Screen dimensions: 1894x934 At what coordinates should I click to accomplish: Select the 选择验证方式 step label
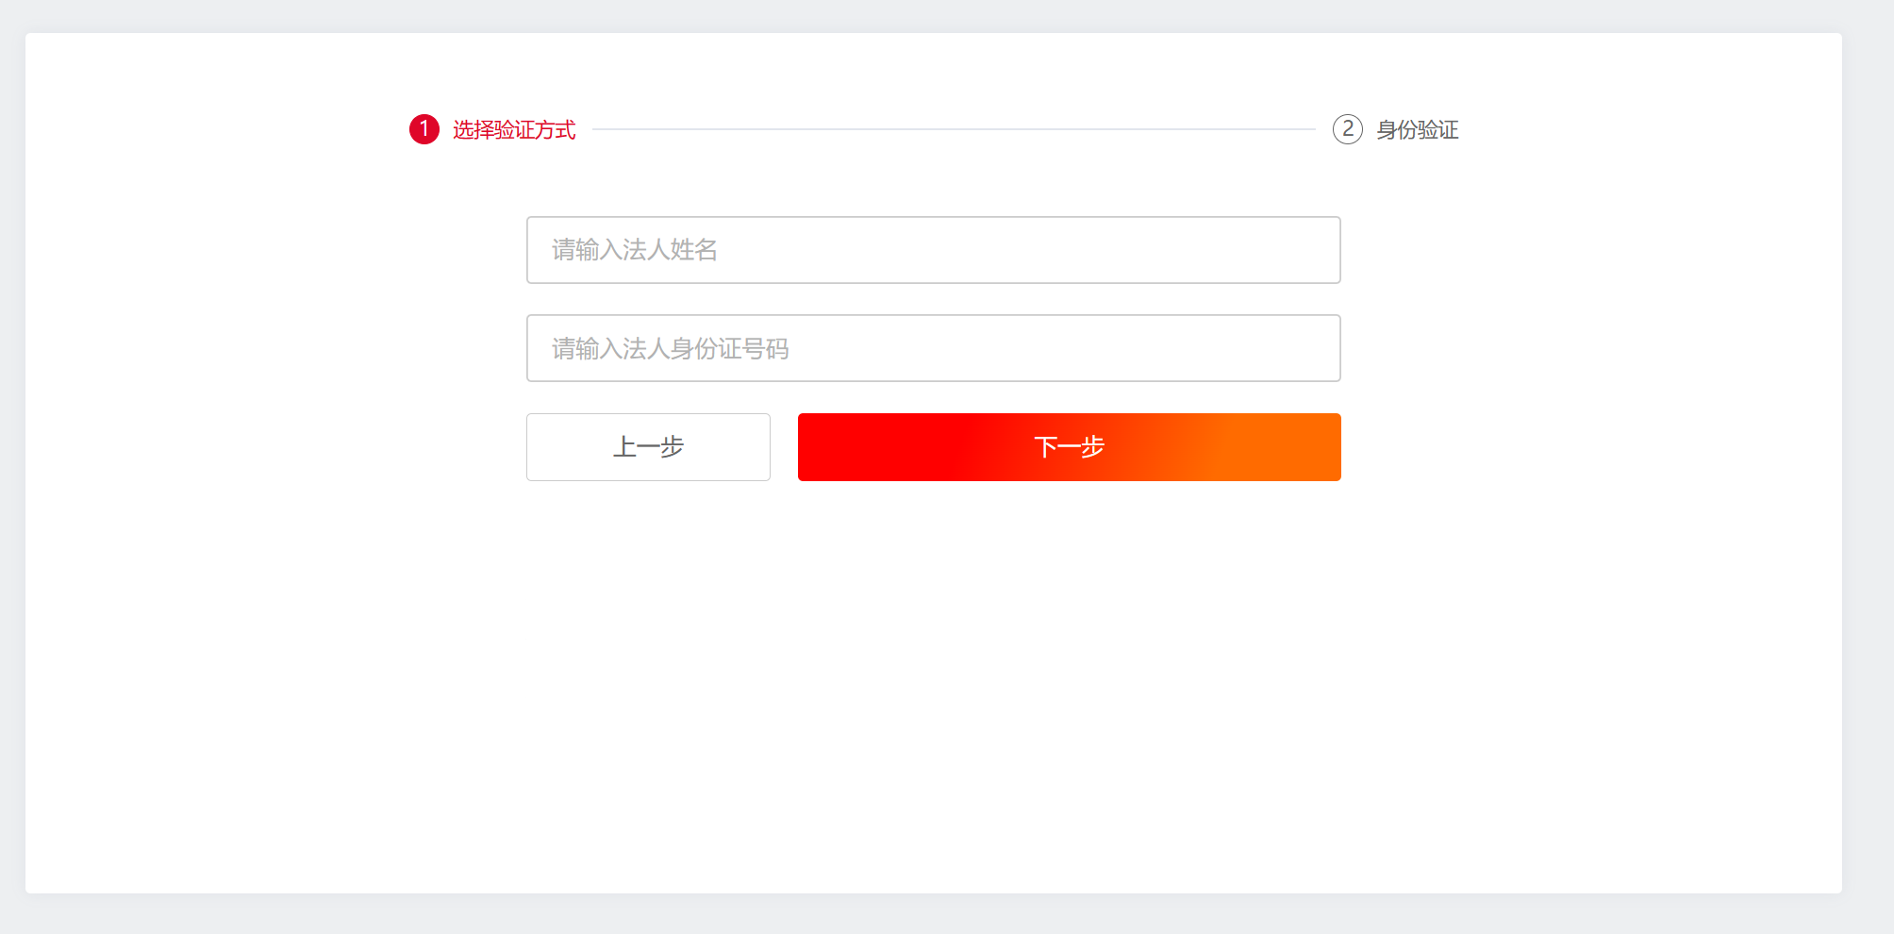[514, 130]
